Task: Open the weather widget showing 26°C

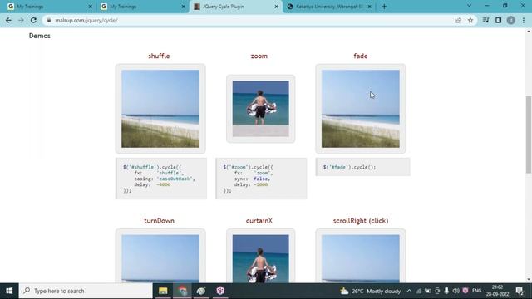Action: 371,291
